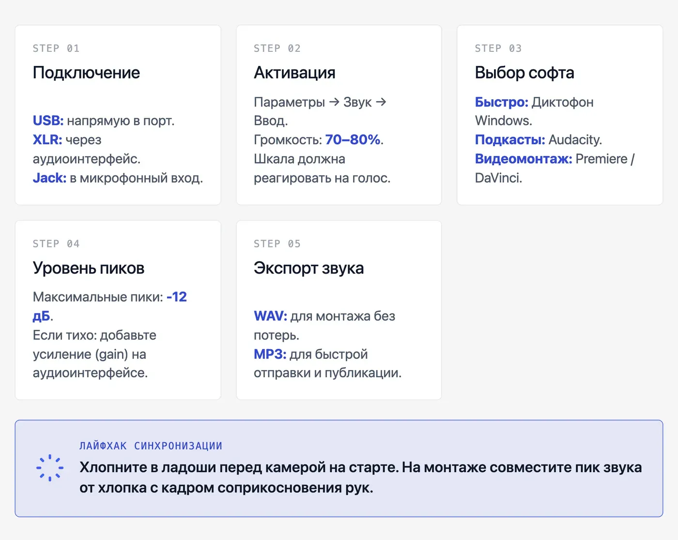Image resolution: width=678 pixels, height=540 pixels.
Task: Click the 'ЛАЙФХАК СИНХРОНИЗАЦИИ' label
Action: 151,446
